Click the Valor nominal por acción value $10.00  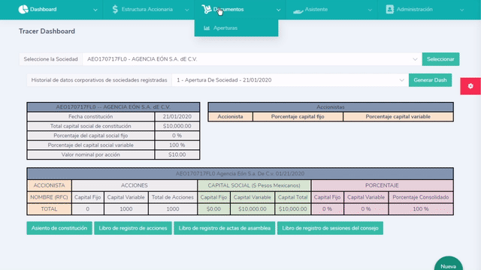click(x=177, y=154)
